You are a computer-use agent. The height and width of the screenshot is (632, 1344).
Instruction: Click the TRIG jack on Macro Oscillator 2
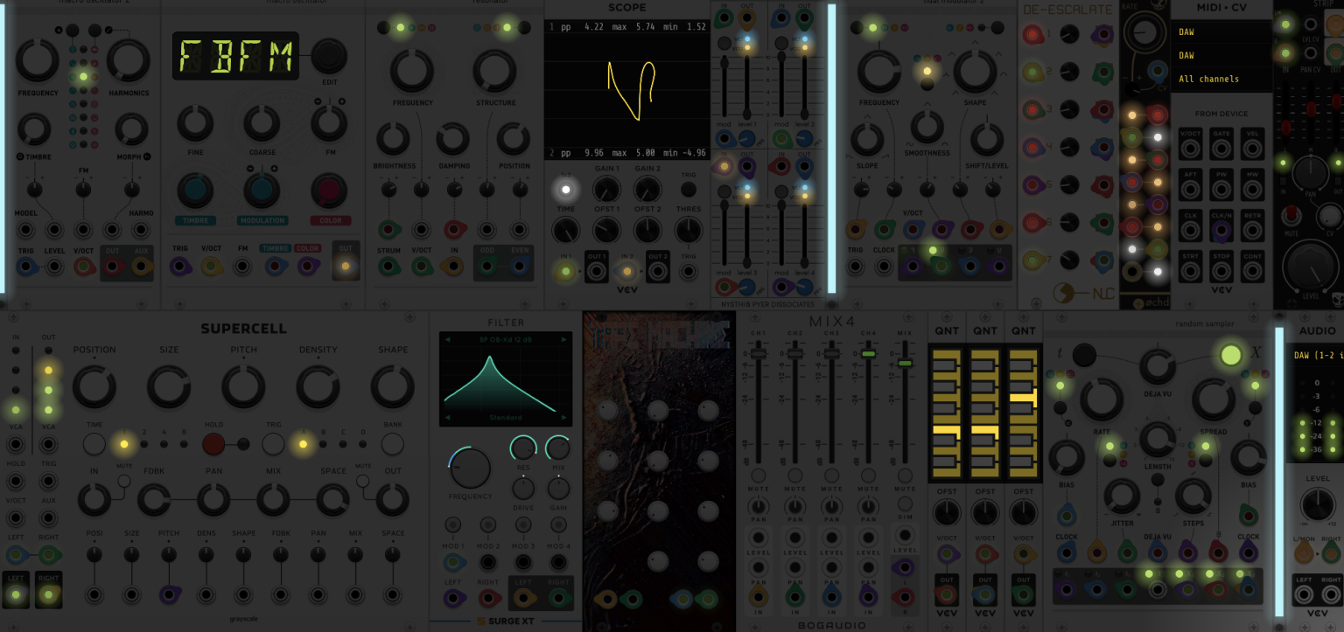[26, 267]
